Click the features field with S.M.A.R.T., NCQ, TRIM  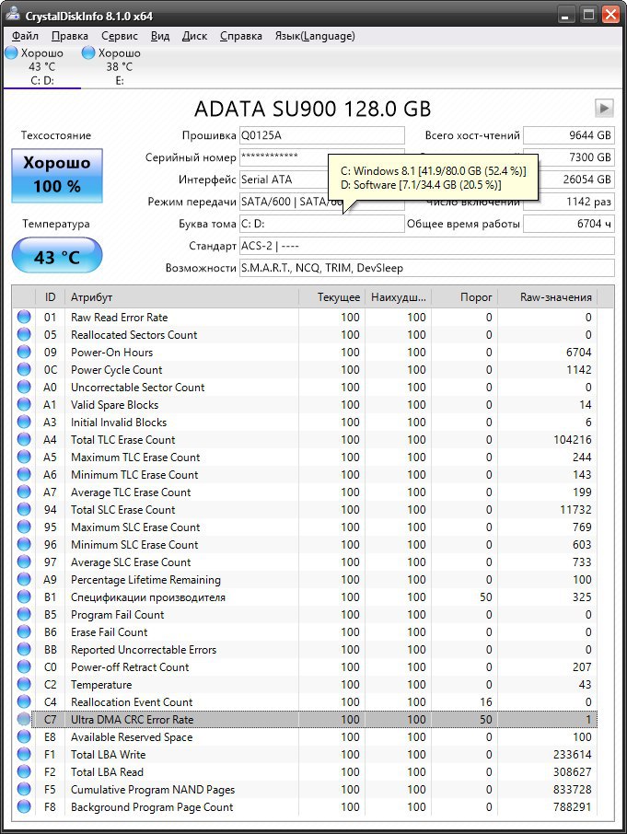427,268
